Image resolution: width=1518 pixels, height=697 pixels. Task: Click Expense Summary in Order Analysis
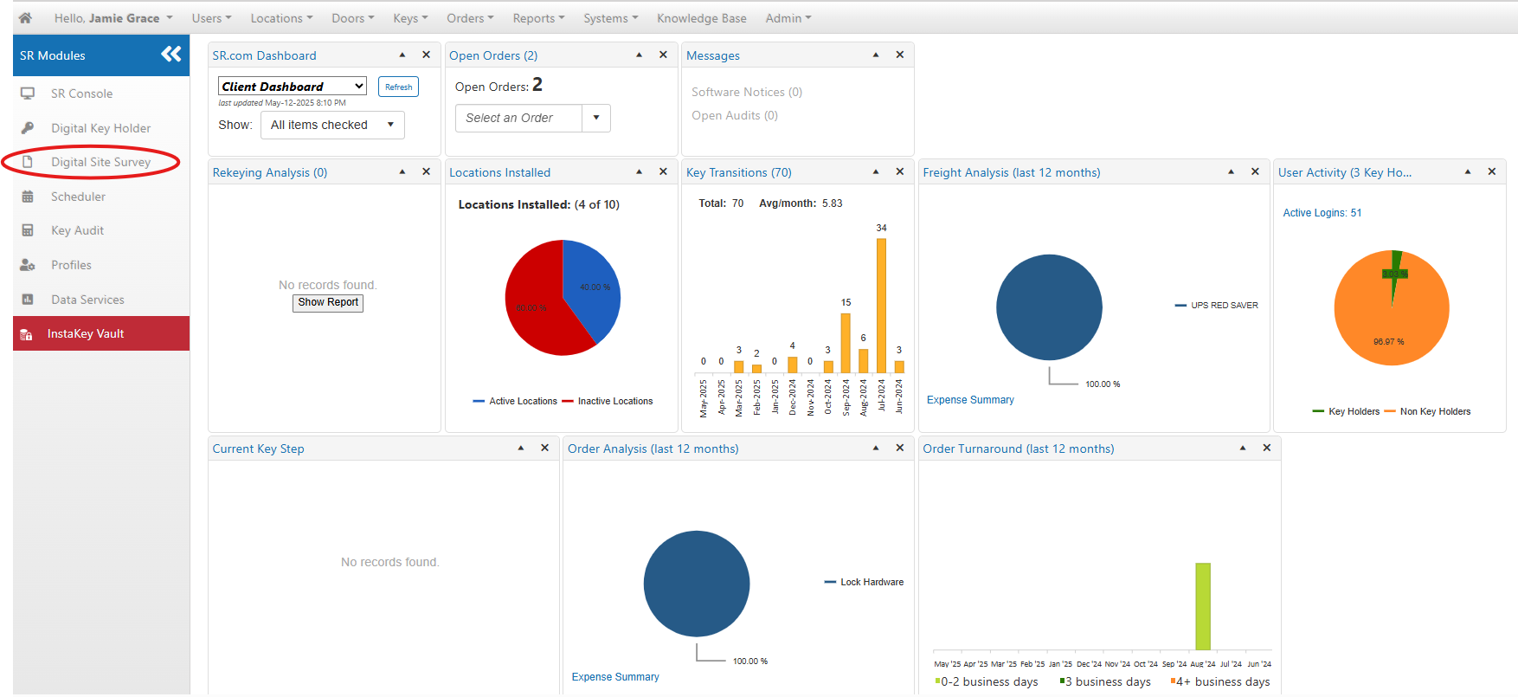[x=615, y=677]
